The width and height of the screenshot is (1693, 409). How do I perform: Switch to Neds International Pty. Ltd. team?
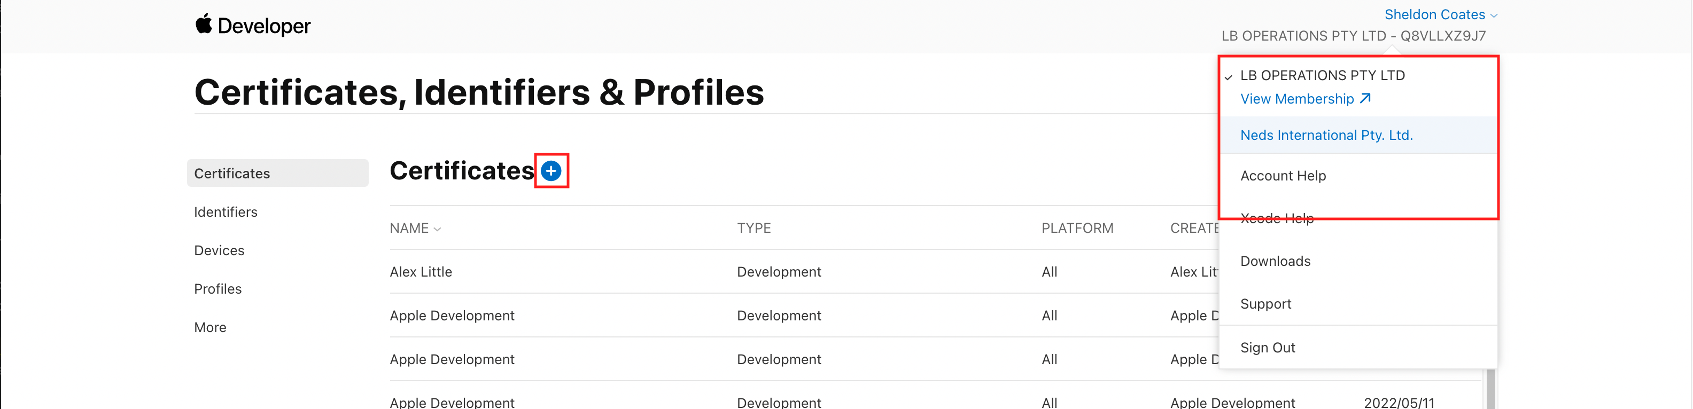pyautogui.click(x=1358, y=135)
